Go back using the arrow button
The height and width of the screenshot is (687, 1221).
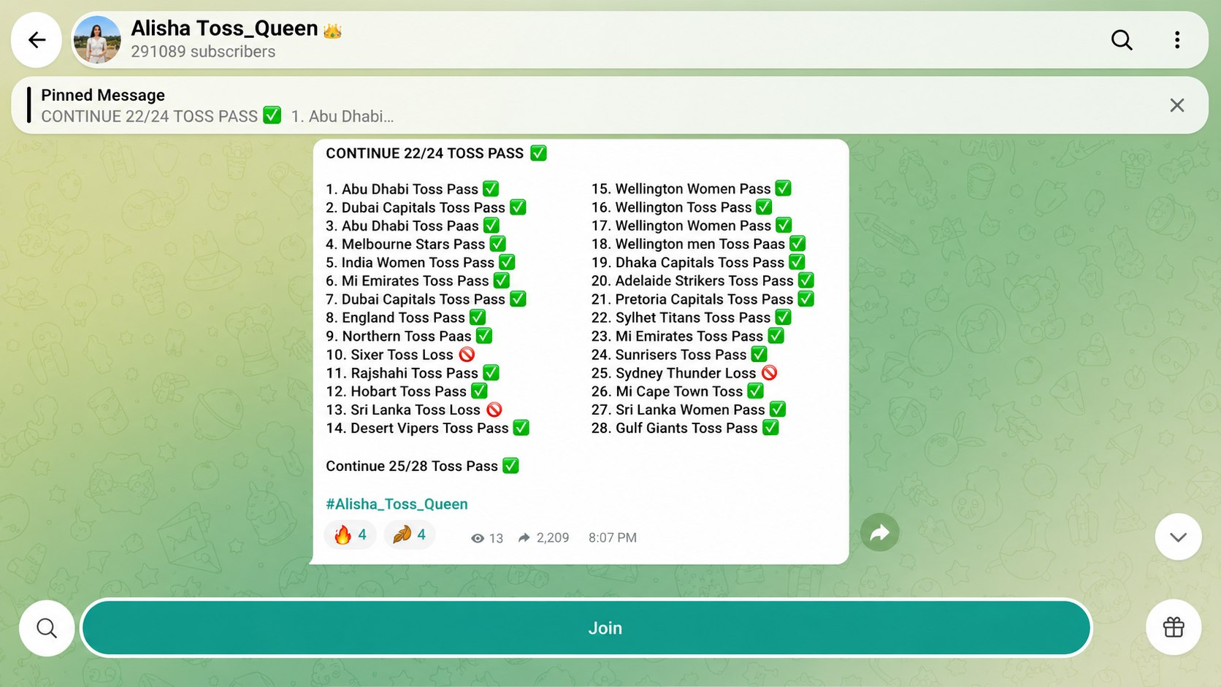(x=37, y=39)
